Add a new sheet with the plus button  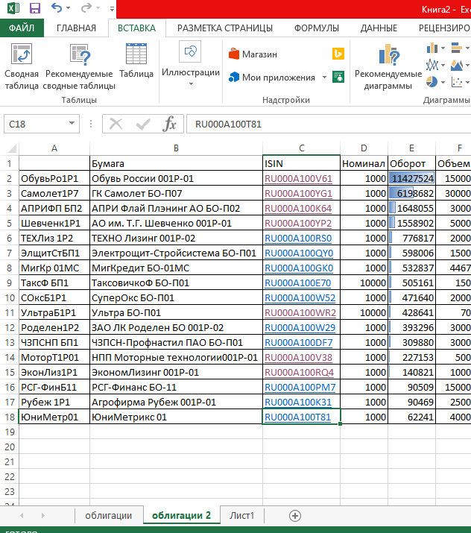click(x=295, y=516)
